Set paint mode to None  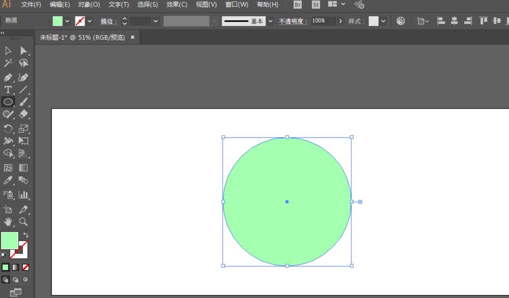[x=25, y=267]
